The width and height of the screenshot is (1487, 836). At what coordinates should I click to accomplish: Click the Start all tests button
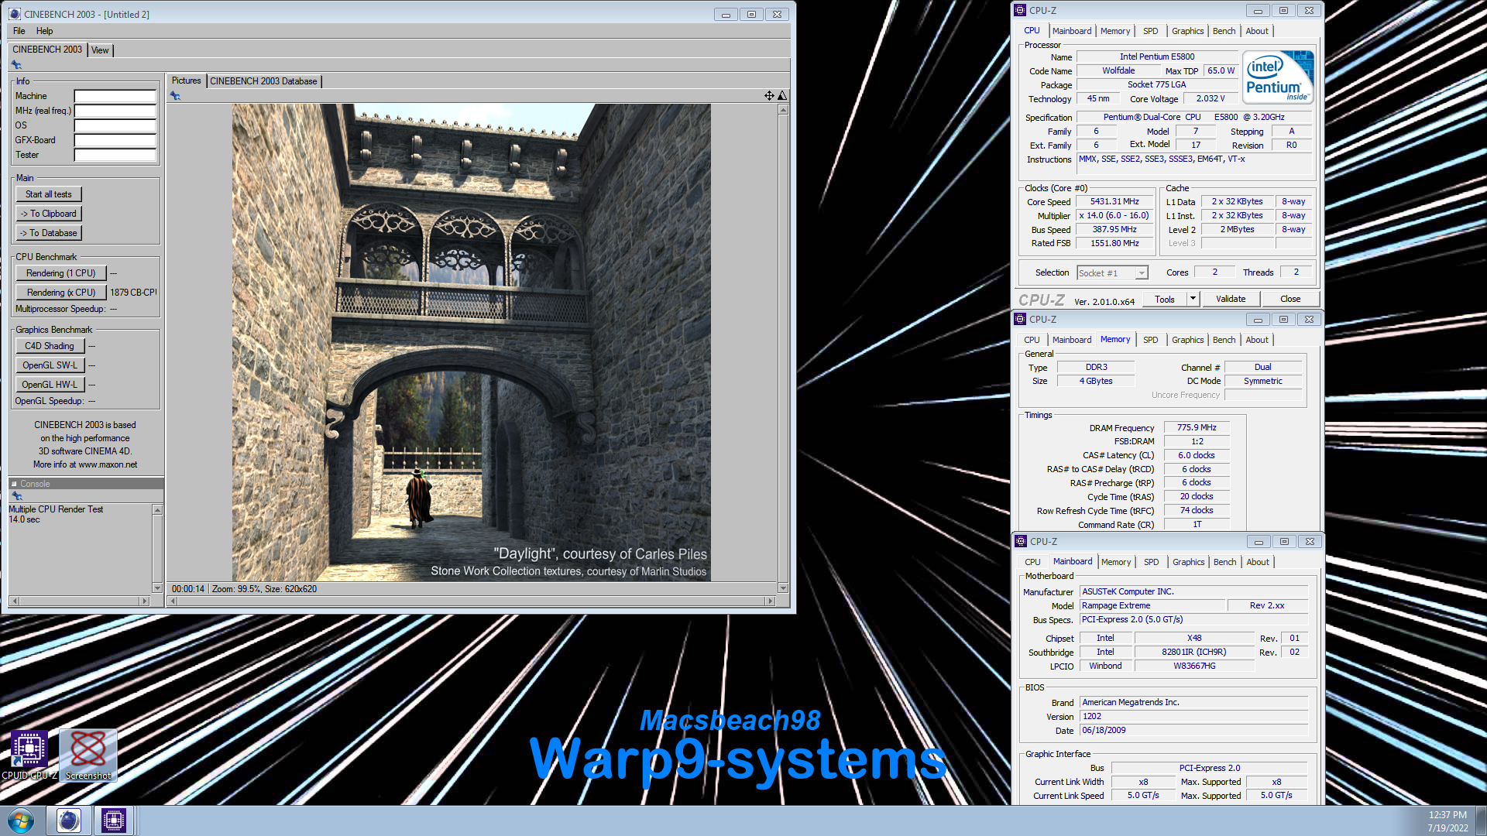[49, 194]
